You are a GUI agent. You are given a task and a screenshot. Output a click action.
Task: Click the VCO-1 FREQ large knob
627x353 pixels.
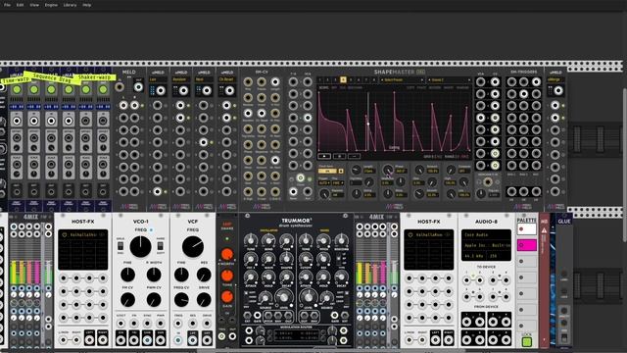141,246
